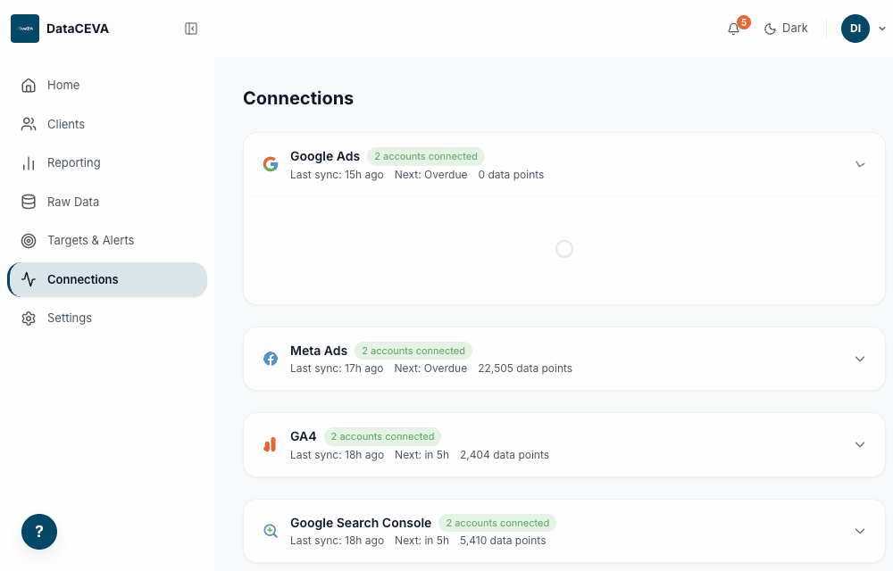Click the Settings gear icon
This screenshot has height=571, width=893.
[x=29, y=319]
